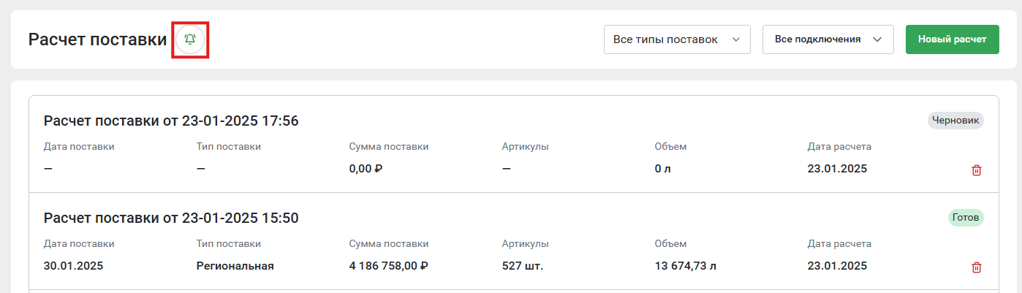The width and height of the screenshot is (1022, 293).
Task: Delete the 17:56 draft calculation
Action: tap(977, 170)
